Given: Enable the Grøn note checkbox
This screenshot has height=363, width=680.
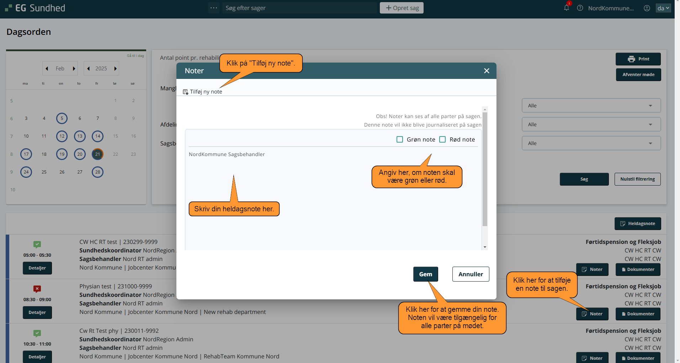Looking at the screenshot, I should pos(400,139).
